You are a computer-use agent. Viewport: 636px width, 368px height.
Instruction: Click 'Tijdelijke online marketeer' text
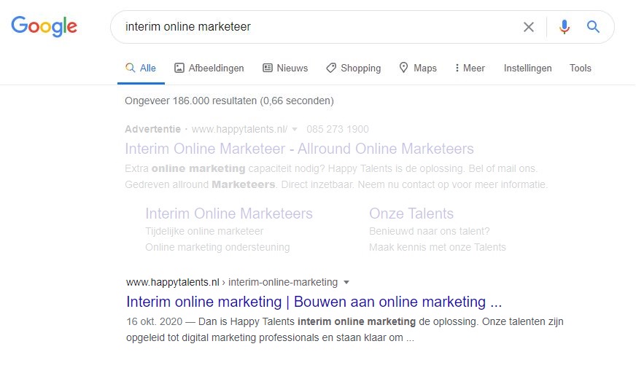point(204,231)
